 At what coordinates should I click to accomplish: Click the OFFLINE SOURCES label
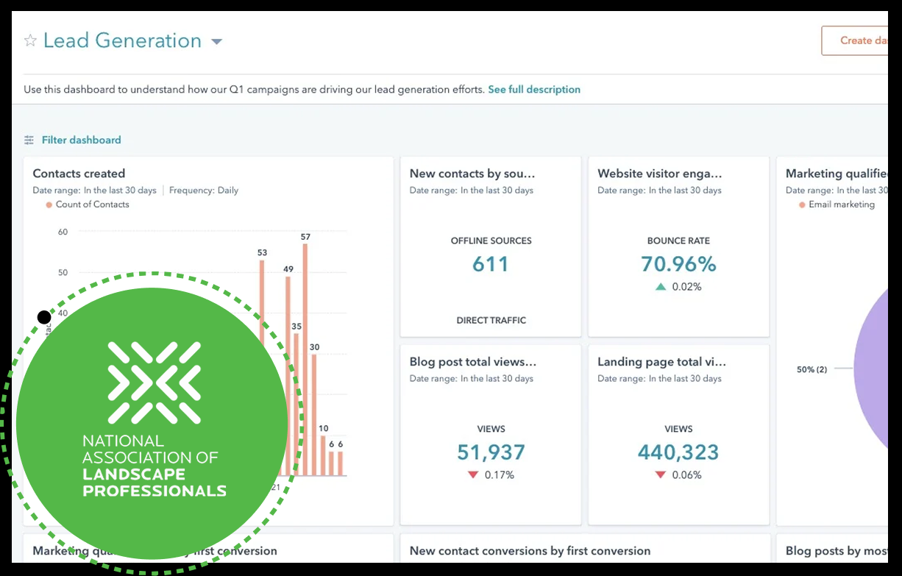pos(491,241)
